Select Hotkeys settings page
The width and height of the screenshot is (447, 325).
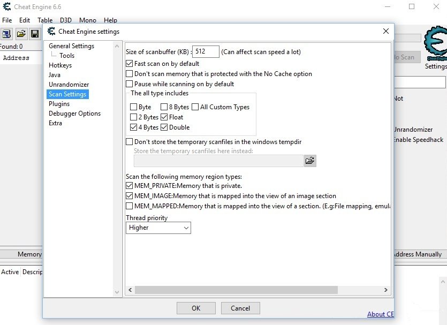60,65
